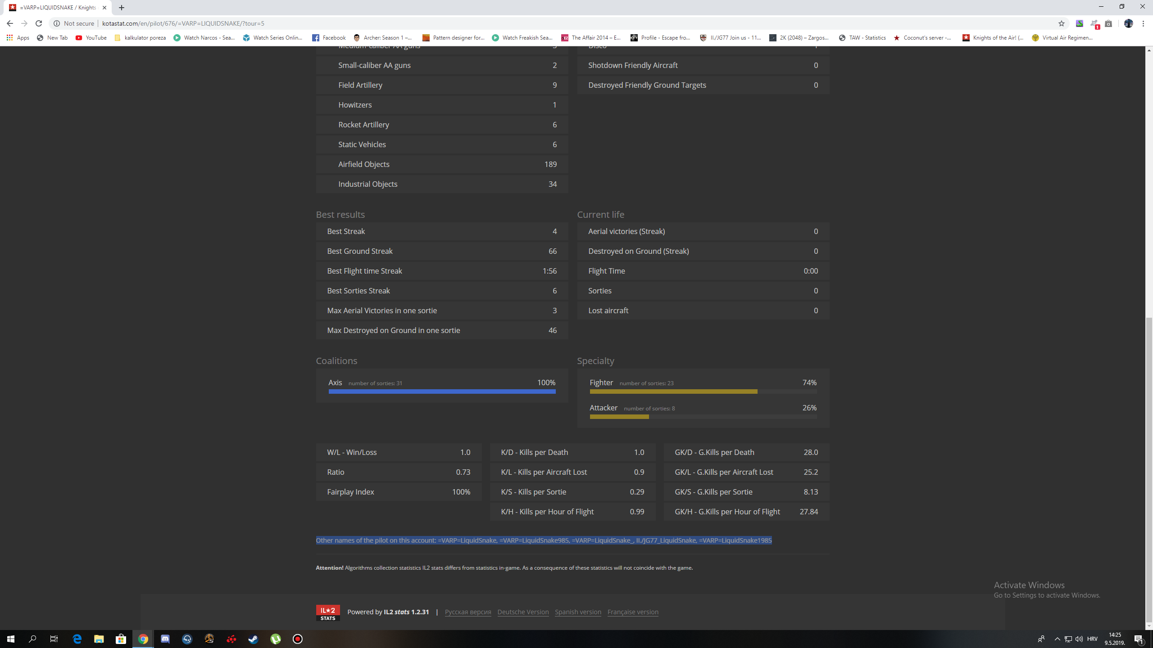Launch File Explorer from the taskbar
Screen dimensions: 1153x648
[99, 639]
